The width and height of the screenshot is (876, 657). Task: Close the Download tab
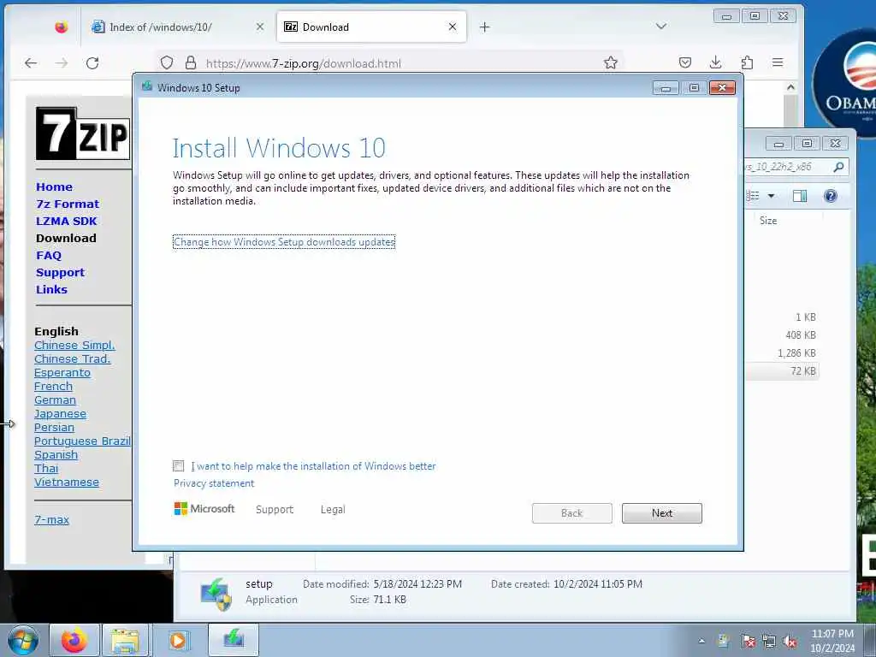[453, 27]
